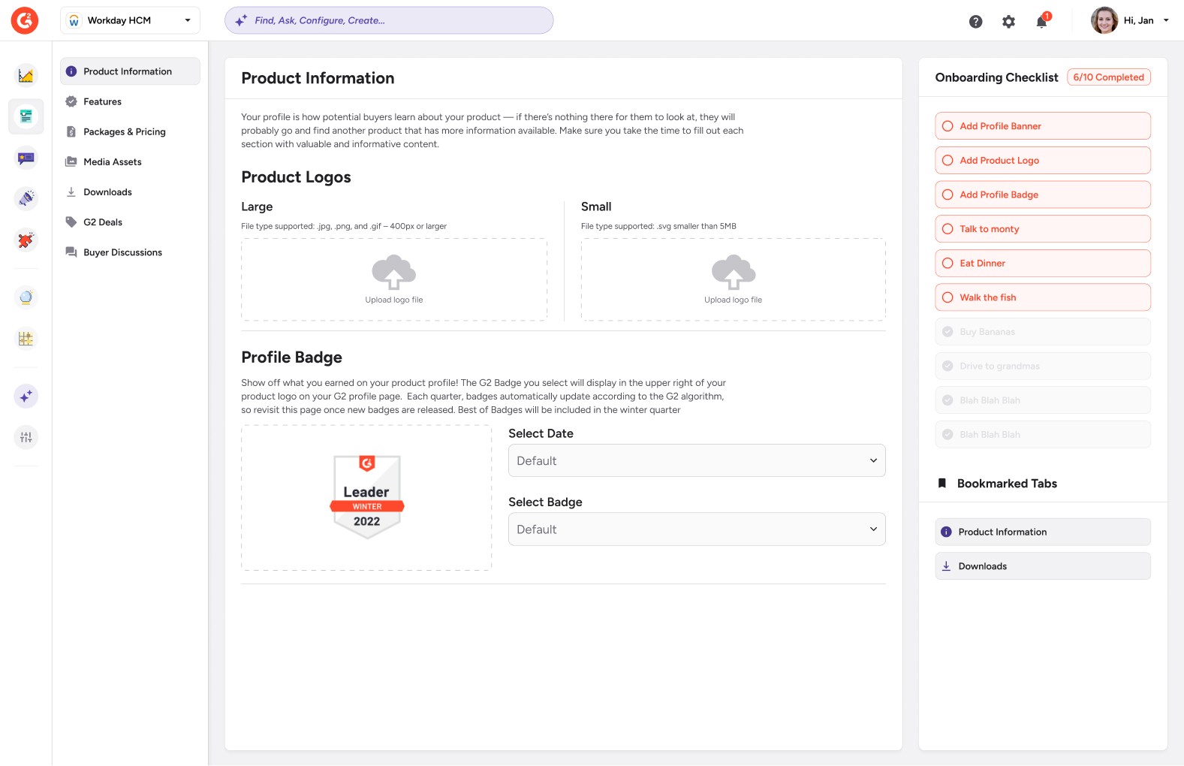Viewport: 1184px width, 766px height.
Task: Check the Talk to monty item
Action: click(948, 229)
